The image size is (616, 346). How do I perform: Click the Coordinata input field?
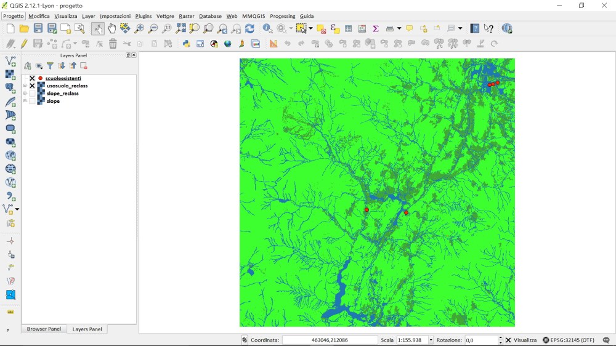tap(330, 340)
